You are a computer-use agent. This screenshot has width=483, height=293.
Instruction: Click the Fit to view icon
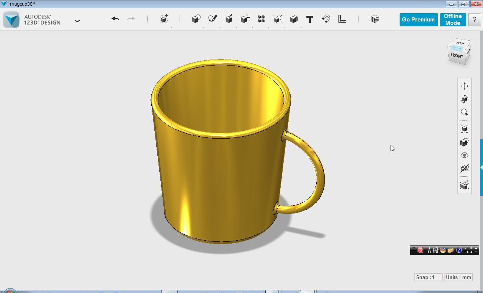click(x=465, y=129)
